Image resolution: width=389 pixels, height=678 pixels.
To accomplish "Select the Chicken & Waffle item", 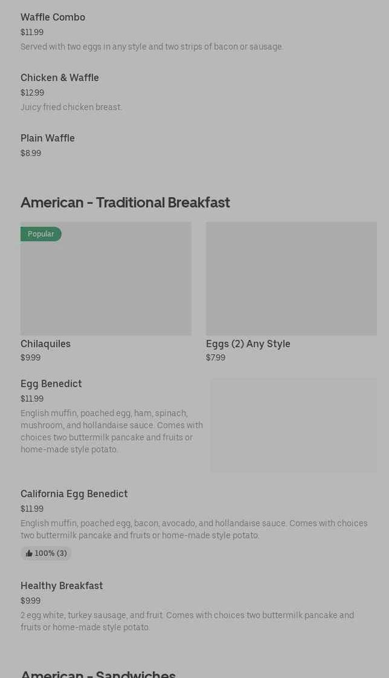I will pyautogui.click(x=60, y=78).
